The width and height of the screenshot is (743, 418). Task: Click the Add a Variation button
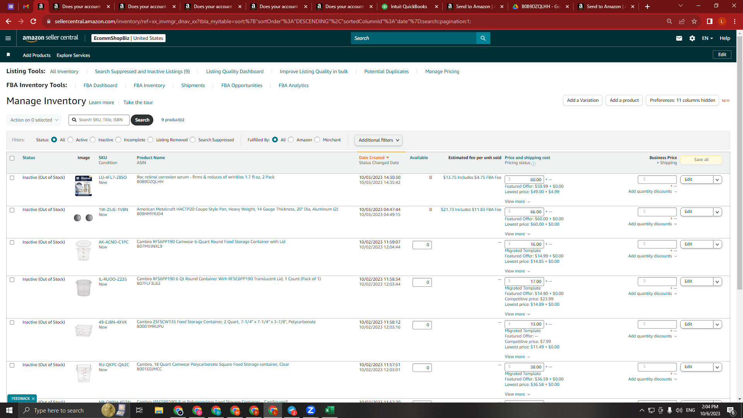583,100
